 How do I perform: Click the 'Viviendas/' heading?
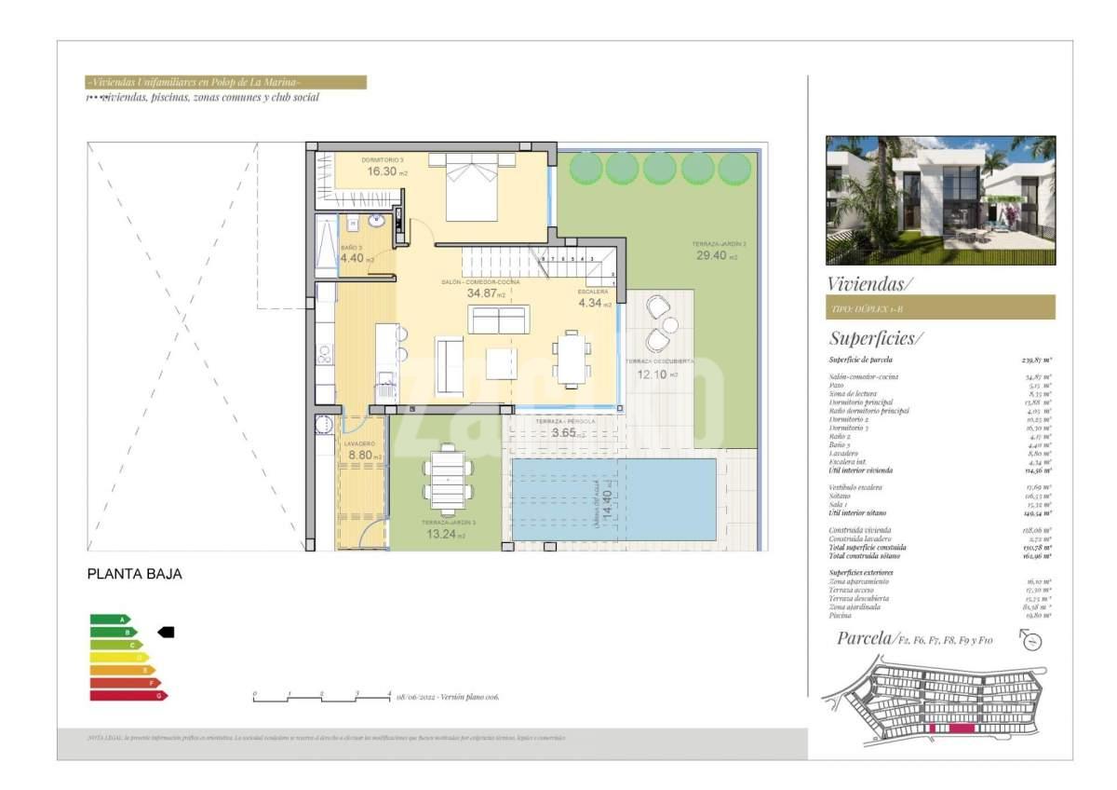pos(870,283)
